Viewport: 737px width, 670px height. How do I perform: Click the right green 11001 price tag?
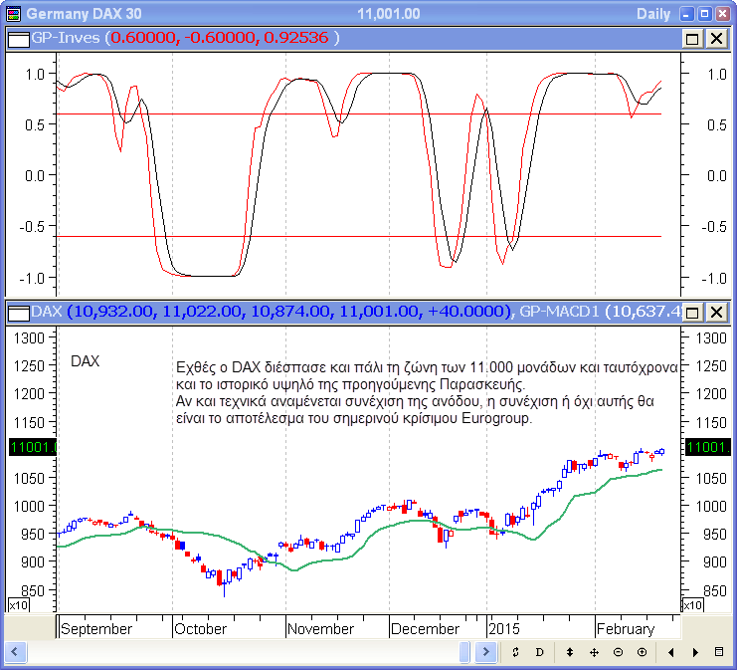[x=708, y=447]
